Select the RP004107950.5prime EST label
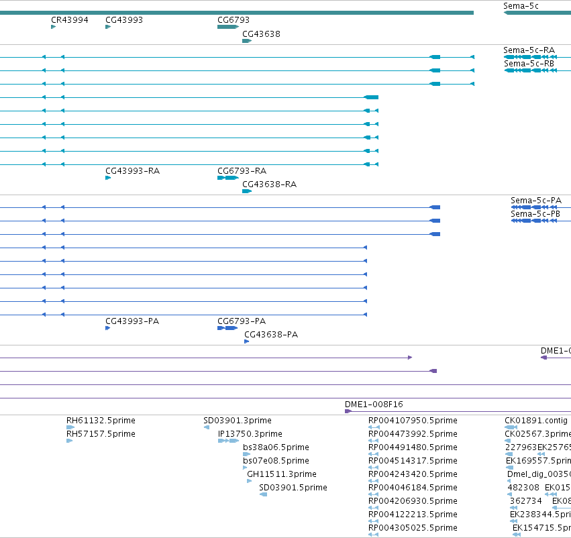Viewport: 571px width, 538px height. [413, 421]
